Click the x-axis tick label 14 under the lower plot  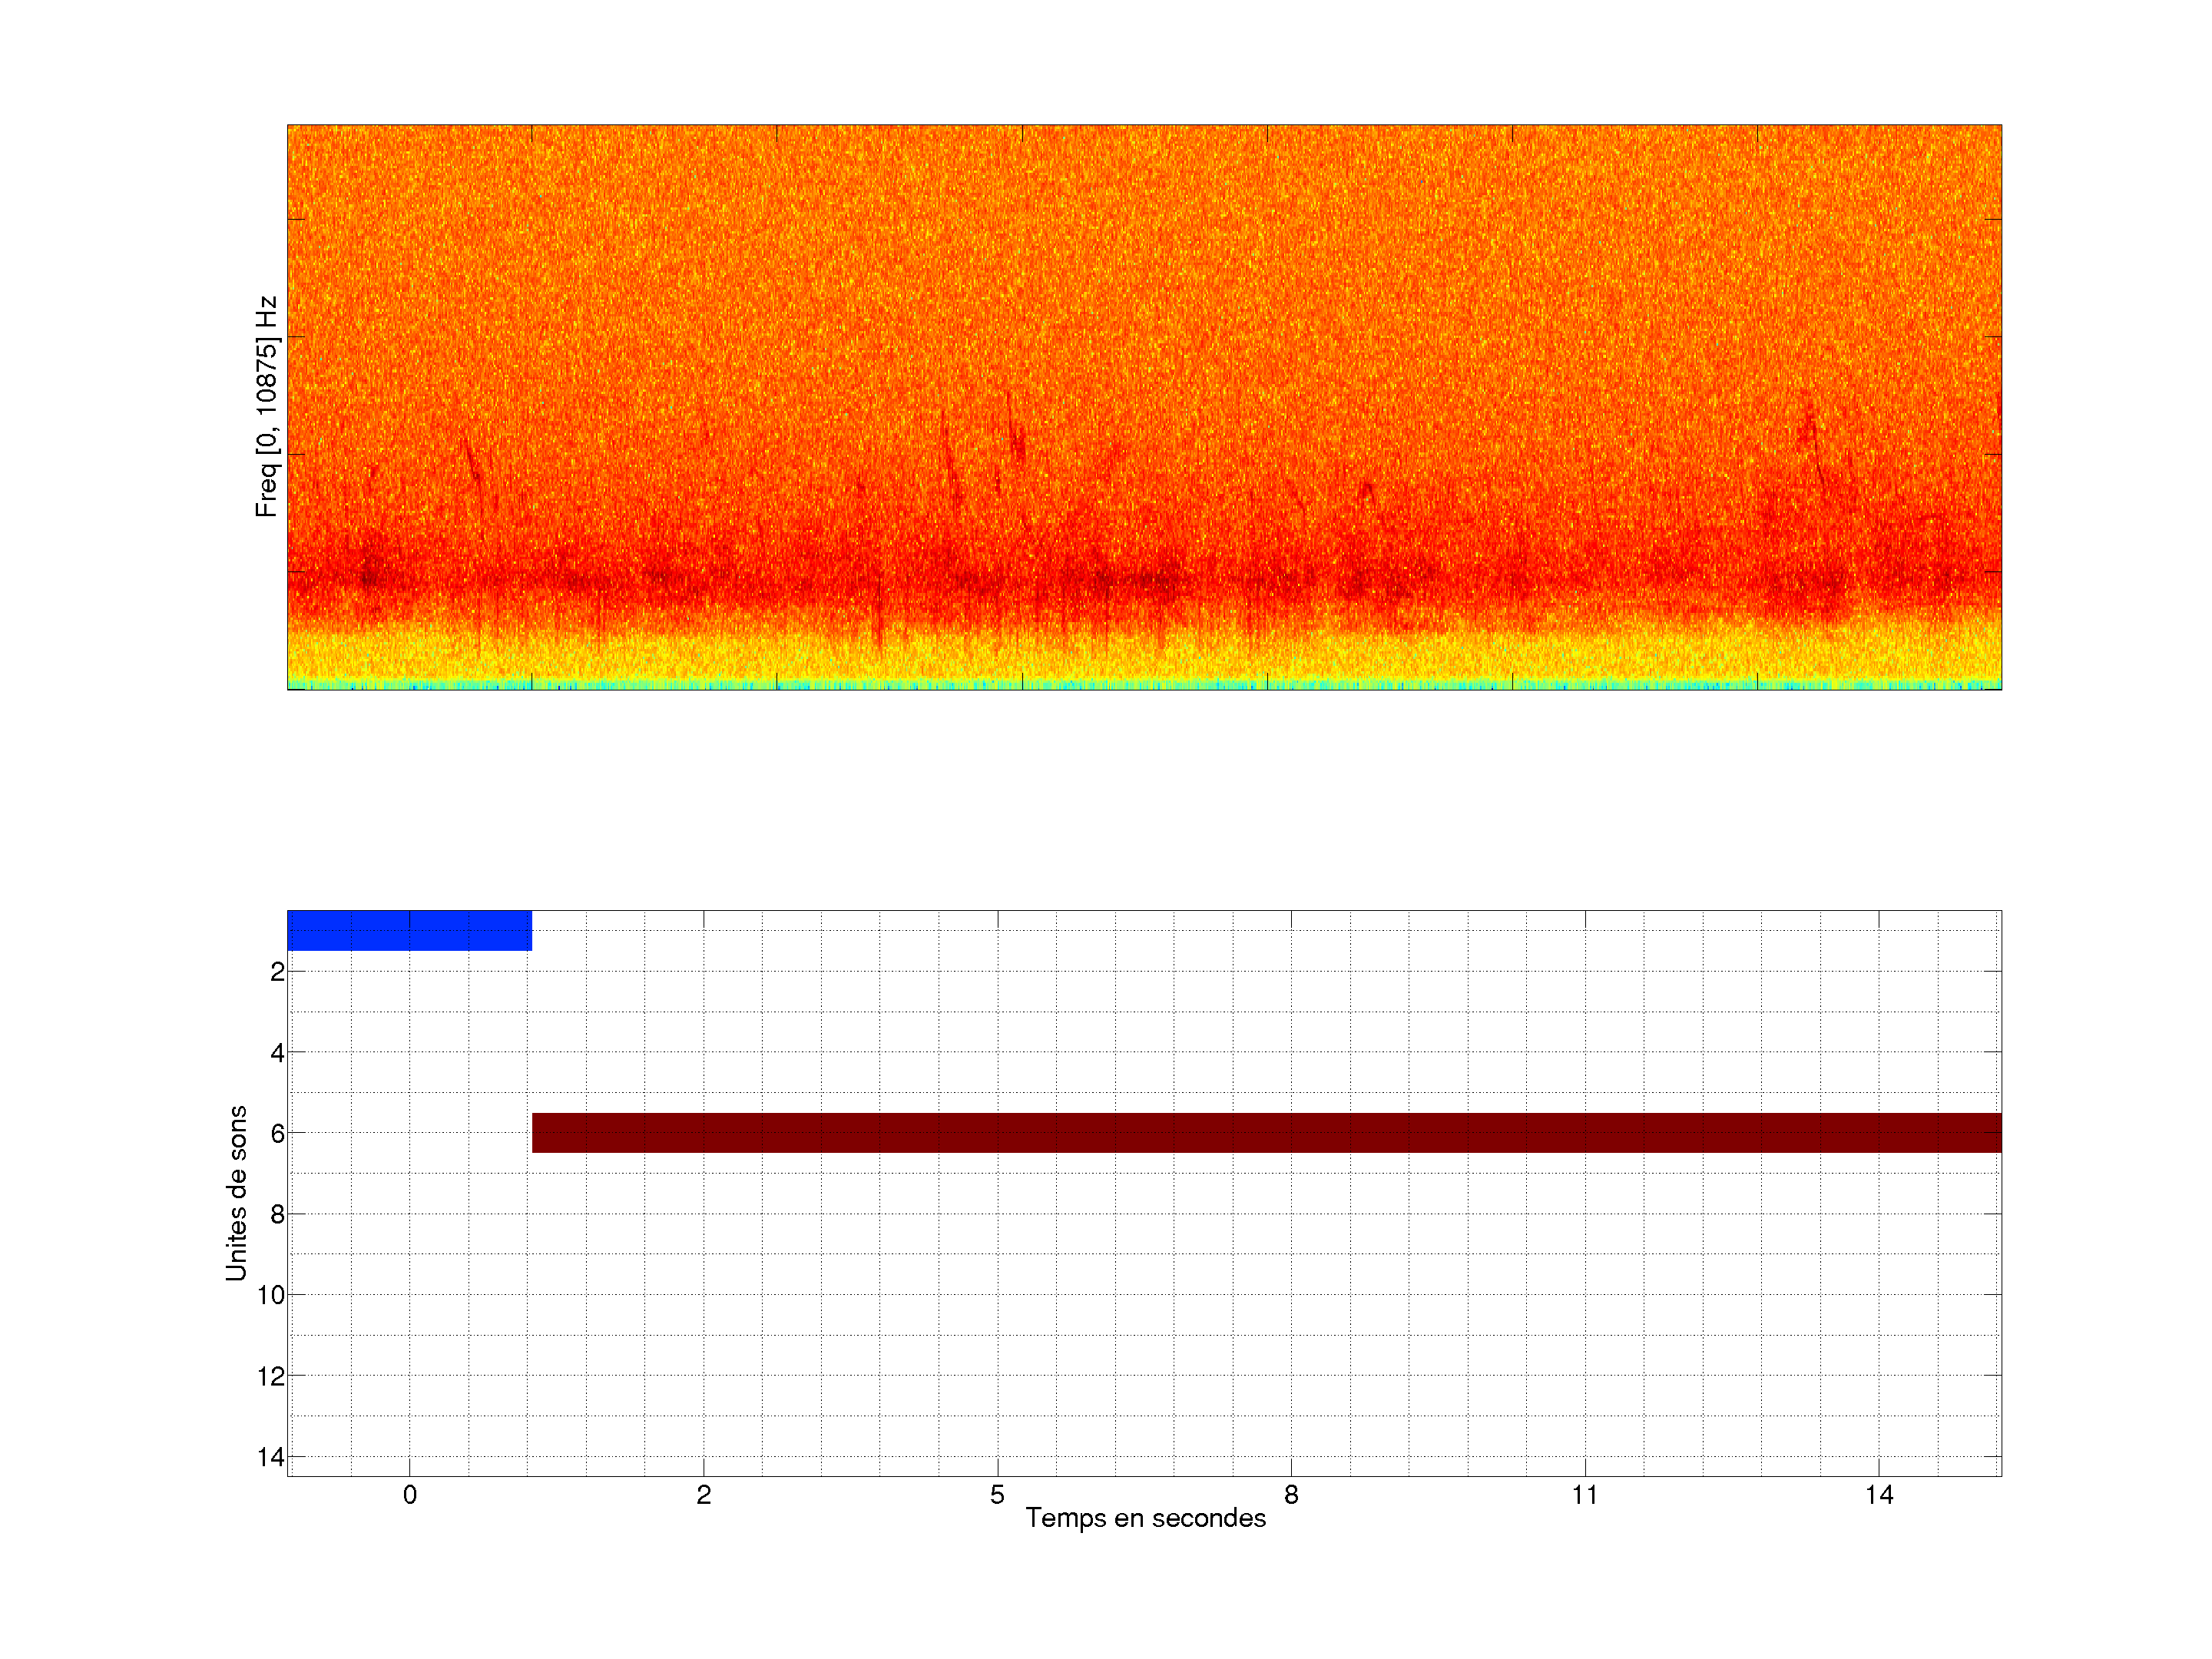(x=1879, y=1495)
